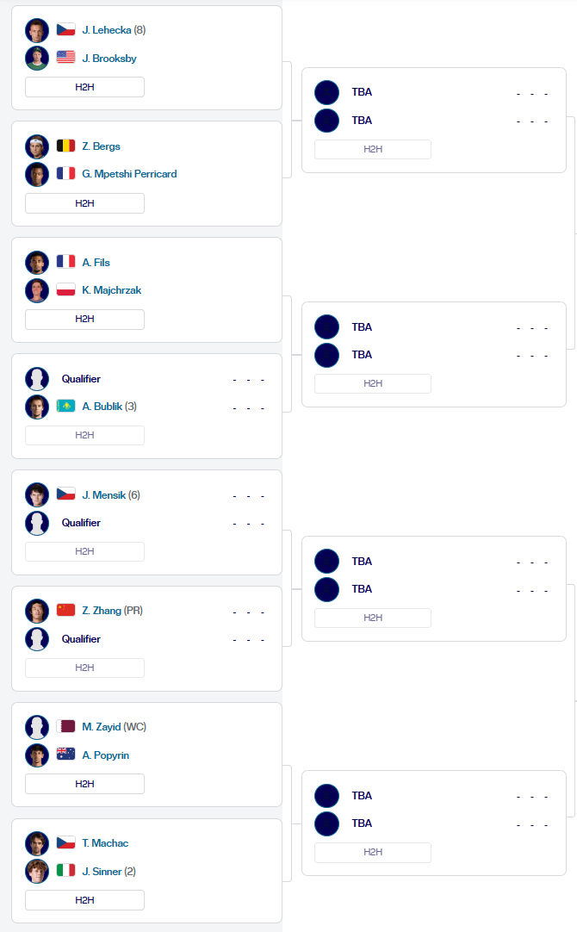This screenshot has height=932, width=577.
Task: Click the Kazakhstan flag beside A. Bublik
Action: (x=65, y=407)
